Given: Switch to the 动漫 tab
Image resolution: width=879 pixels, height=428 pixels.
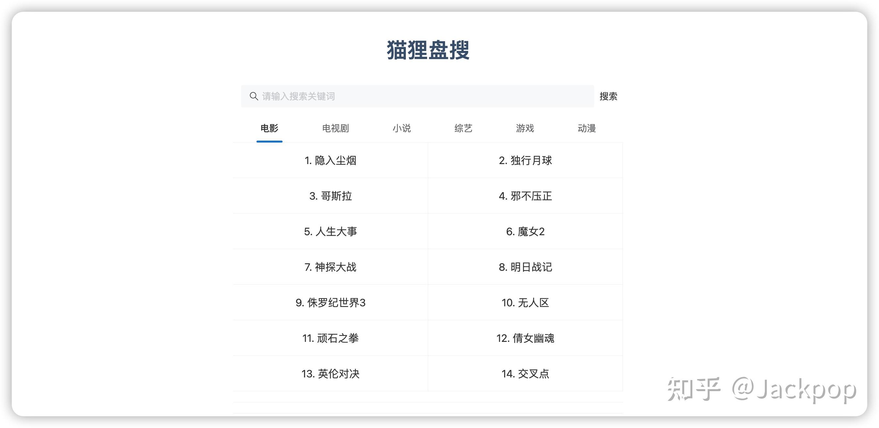Looking at the screenshot, I should (587, 128).
